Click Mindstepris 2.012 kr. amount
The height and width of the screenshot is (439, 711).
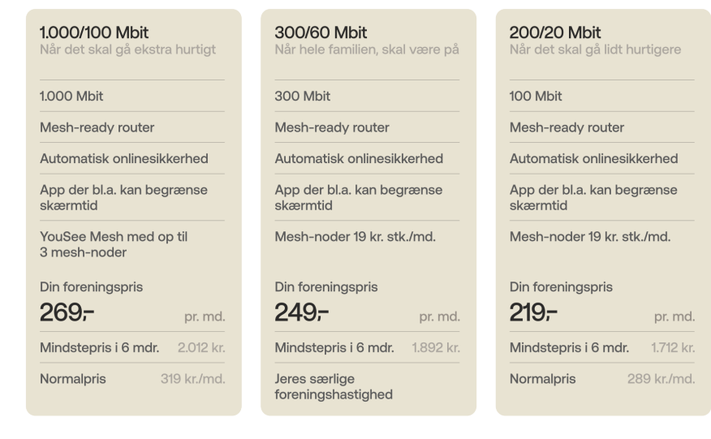201,348
